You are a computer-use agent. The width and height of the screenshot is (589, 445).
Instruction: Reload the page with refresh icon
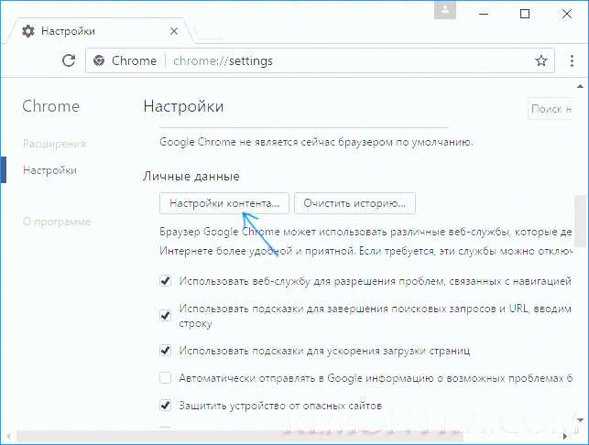(69, 60)
